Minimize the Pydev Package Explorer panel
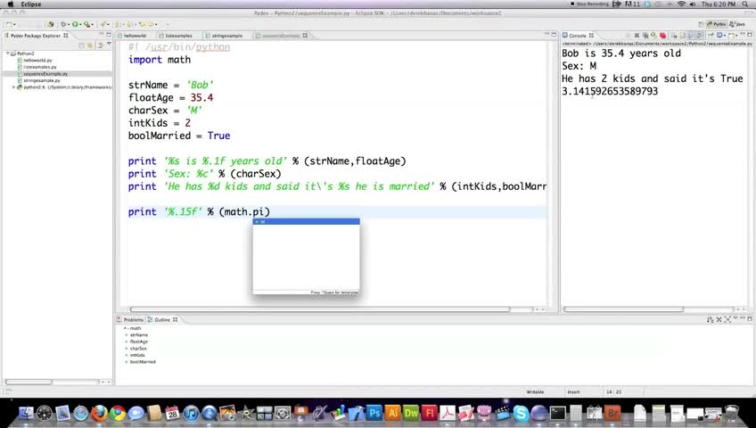The width and height of the screenshot is (756, 428). [x=102, y=34]
